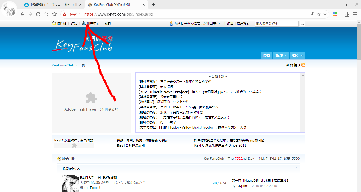Open the 通知 notifications link
Viewport: 361px width, 192px height.
click(x=74, y=24)
